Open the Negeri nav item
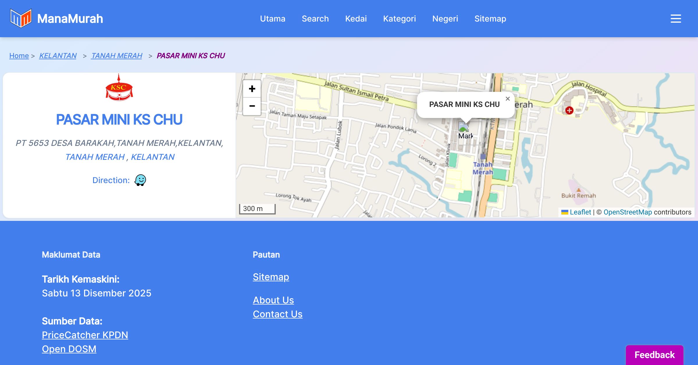Viewport: 698px width, 365px height. [x=445, y=19]
